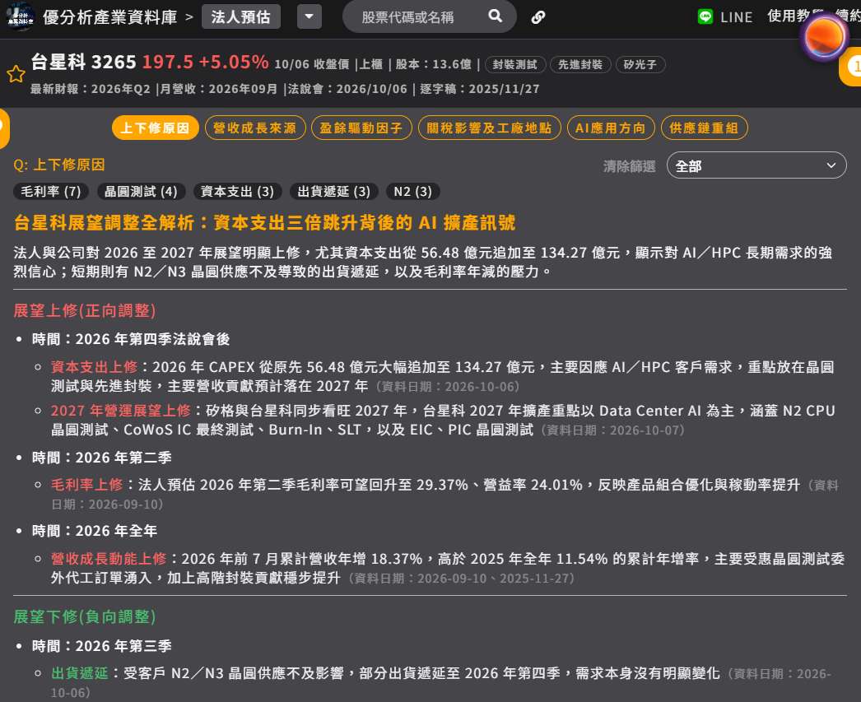Click the 2027 年營運展望上修 label

[x=121, y=411]
